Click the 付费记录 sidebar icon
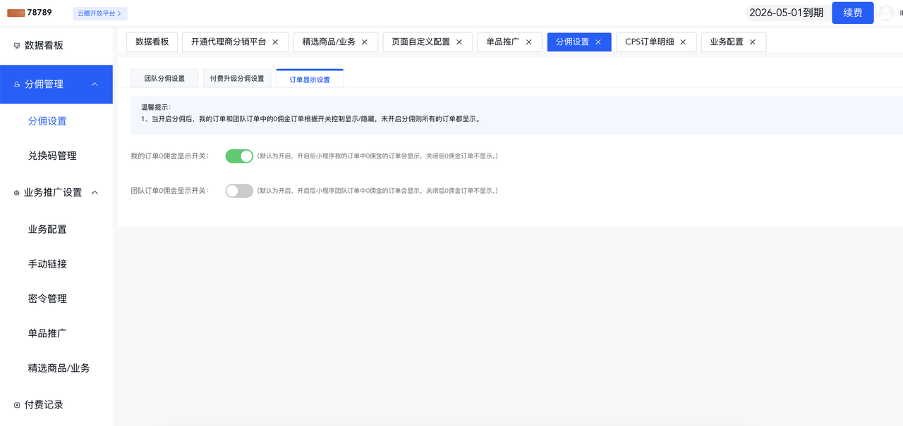The height and width of the screenshot is (426, 903). 17,405
